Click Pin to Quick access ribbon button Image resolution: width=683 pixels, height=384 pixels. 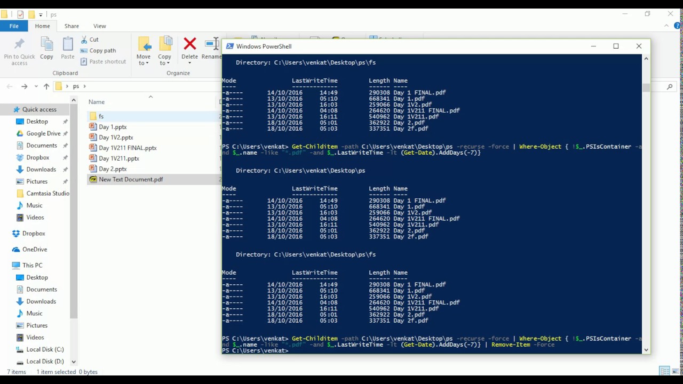(19, 52)
